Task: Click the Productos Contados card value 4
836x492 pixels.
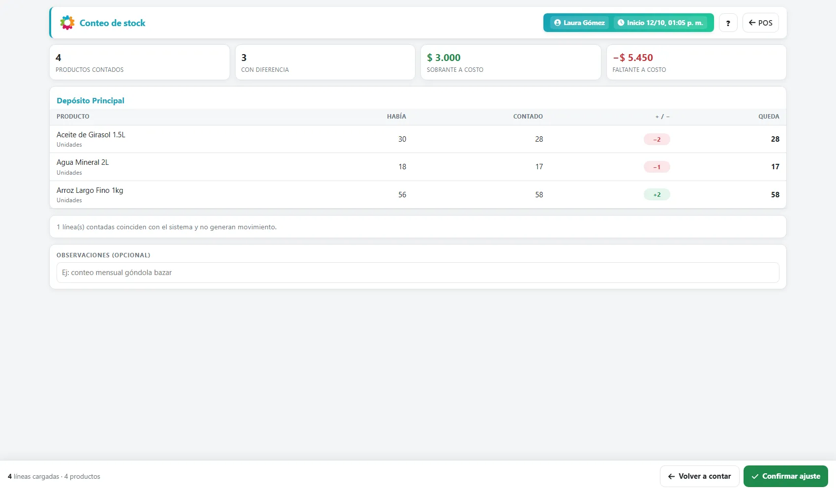Action: point(59,58)
